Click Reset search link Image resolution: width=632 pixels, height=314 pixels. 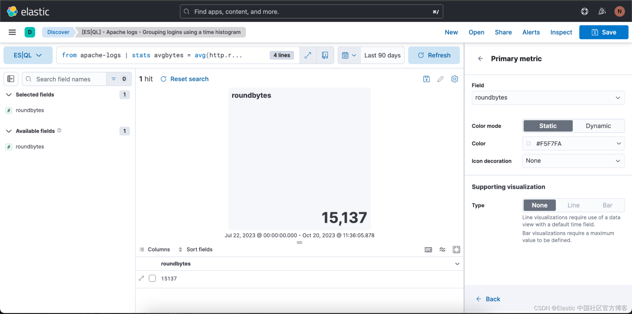pyautogui.click(x=185, y=79)
